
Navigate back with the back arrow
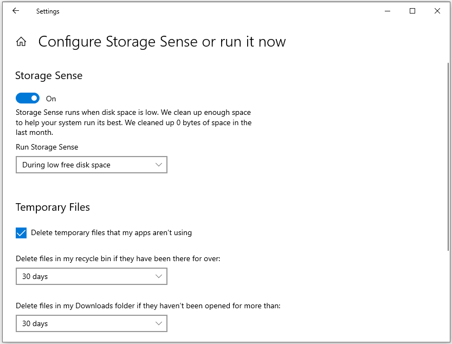[x=15, y=11]
